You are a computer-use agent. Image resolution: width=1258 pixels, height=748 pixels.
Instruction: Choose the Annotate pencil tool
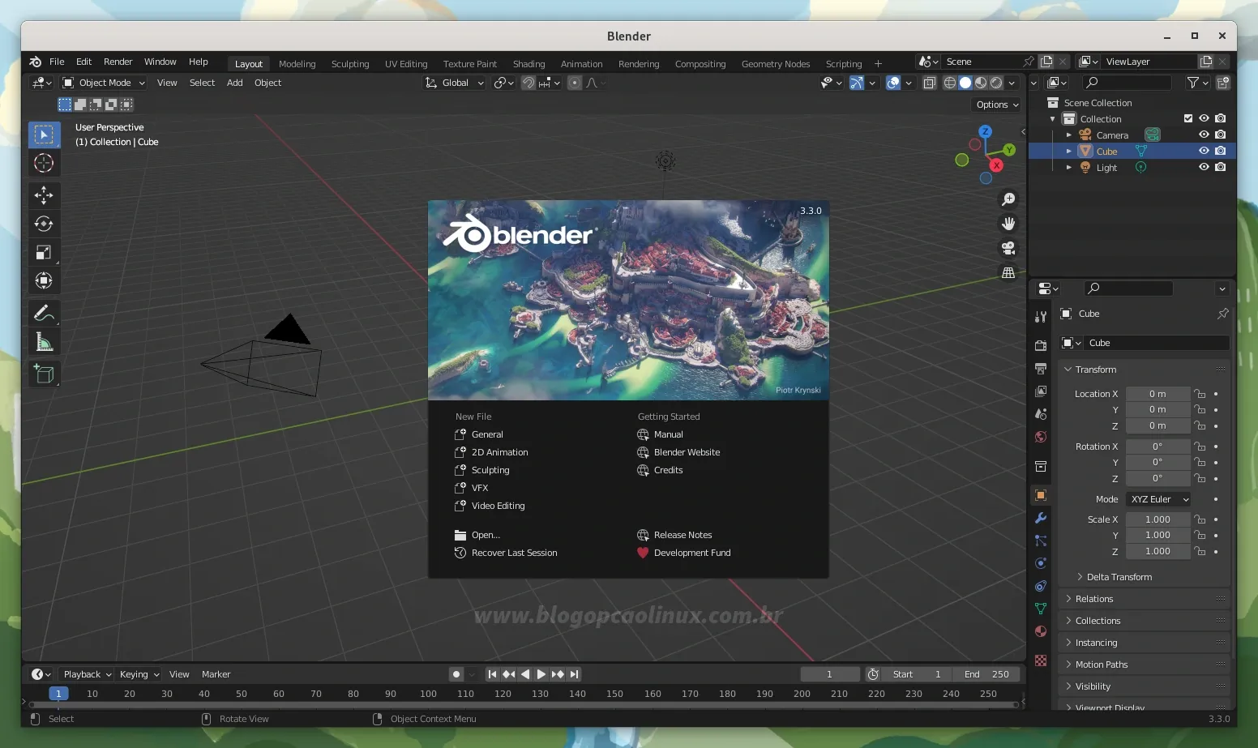pos(44,314)
